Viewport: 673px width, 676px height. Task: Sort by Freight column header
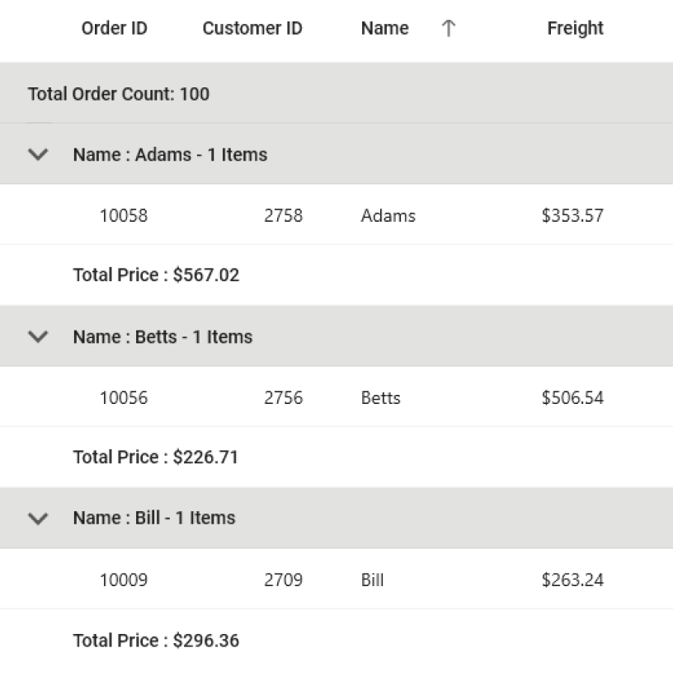click(x=575, y=29)
